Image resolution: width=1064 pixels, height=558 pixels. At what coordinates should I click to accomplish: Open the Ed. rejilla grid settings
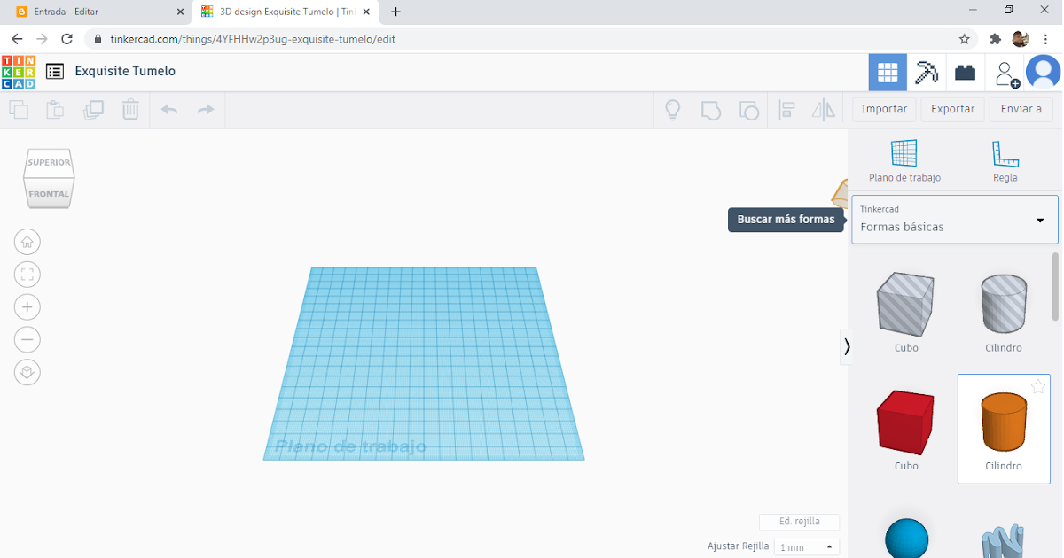pos(799,522)
